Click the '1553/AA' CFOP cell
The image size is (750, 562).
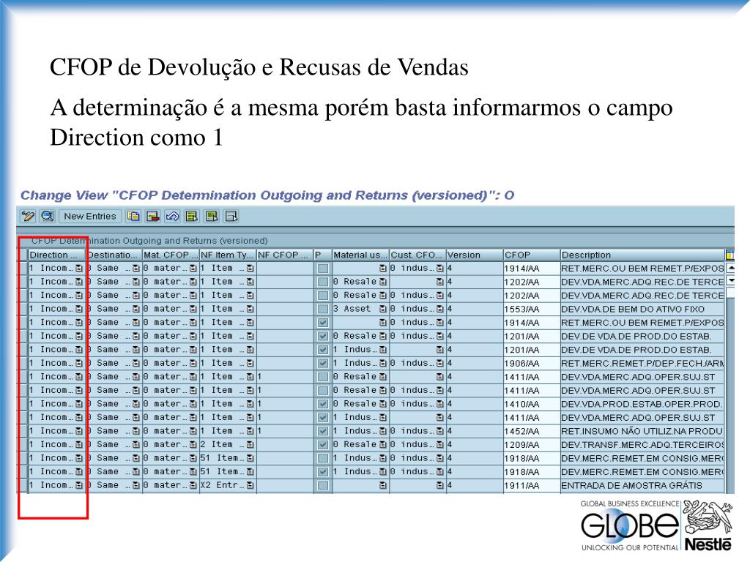point(532,310)
